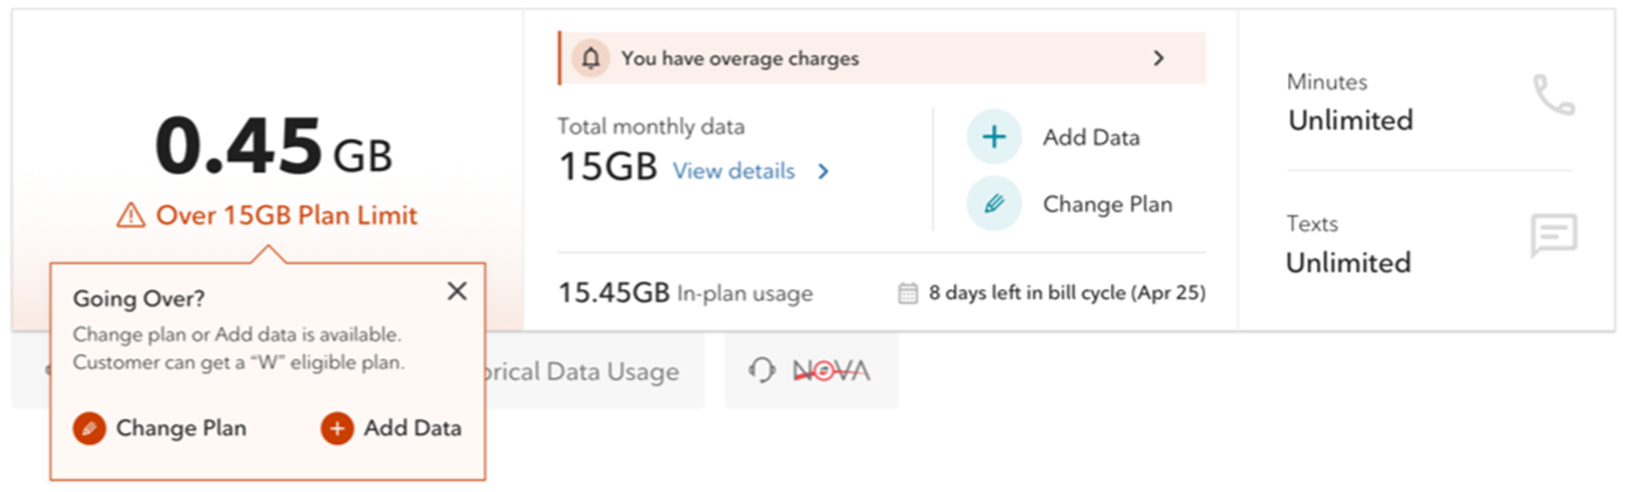1626x492 pixels.
Task: Open the View details link
Action: click(x=734, y=172)
